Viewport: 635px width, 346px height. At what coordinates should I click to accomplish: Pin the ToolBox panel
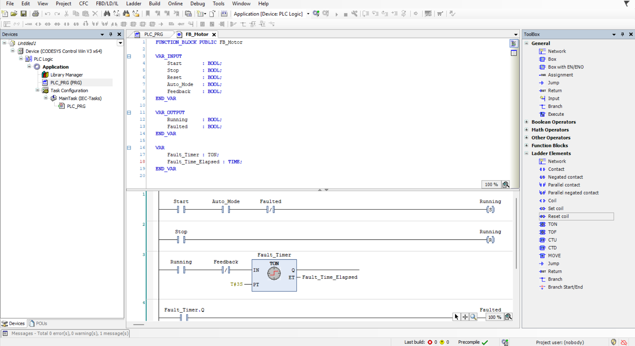[x=622, y=34]
